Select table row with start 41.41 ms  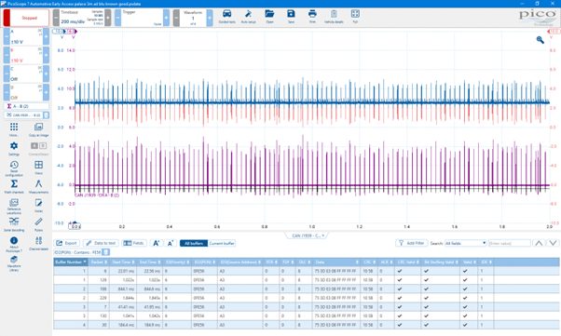point(307,307)
